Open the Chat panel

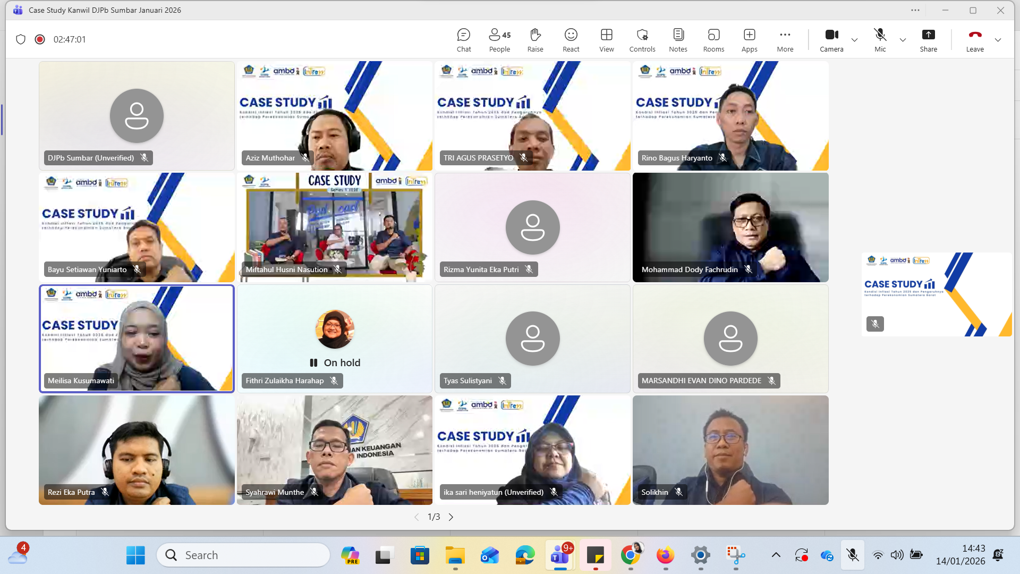pyautogui.click(x=463, y=40)
